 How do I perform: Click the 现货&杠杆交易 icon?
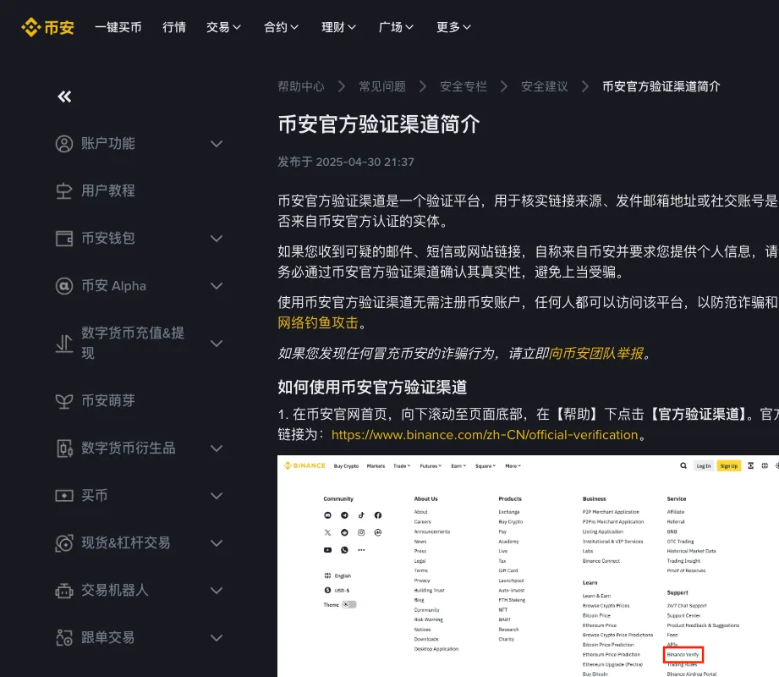coord(64,543)
